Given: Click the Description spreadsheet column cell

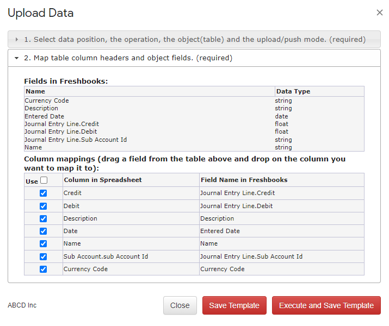Looking at the screenshot, I should [x=131, y=218].
